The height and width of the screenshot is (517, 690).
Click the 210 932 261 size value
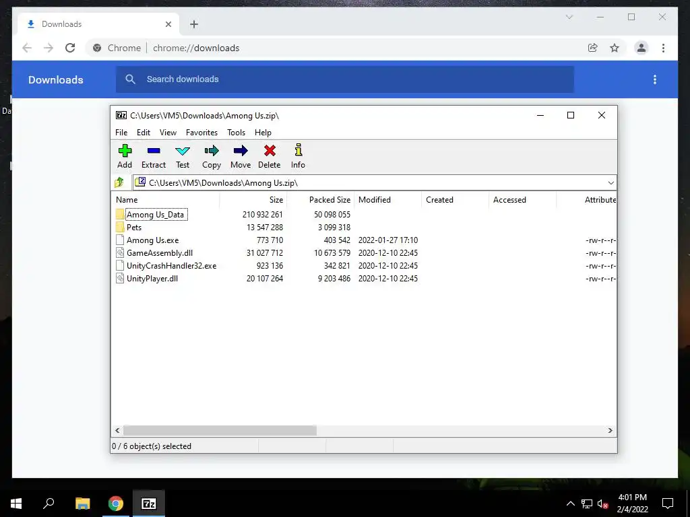(x=262, y=215)
